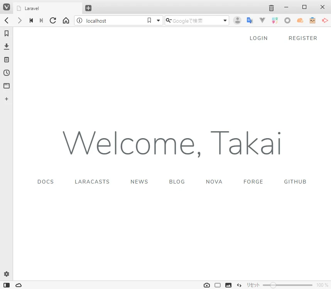
Task: Click the red arrow extension icon
Action: pos(325,20)
